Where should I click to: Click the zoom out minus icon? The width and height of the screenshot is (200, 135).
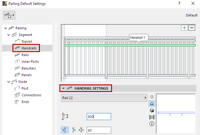point(192,28)
